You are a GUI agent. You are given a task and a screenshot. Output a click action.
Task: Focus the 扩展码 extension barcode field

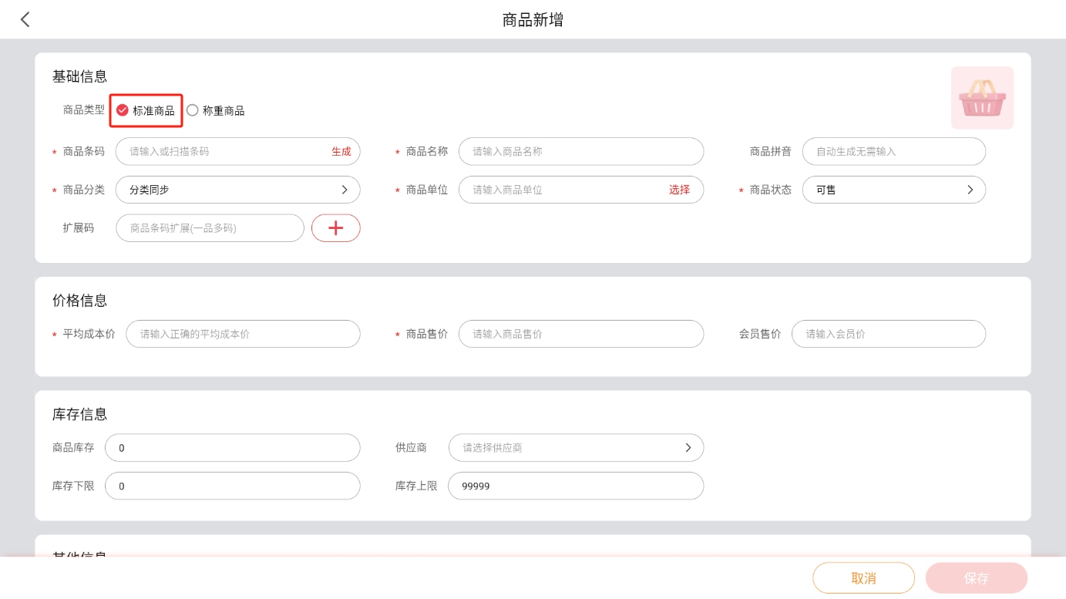click(x=210, y=228)
